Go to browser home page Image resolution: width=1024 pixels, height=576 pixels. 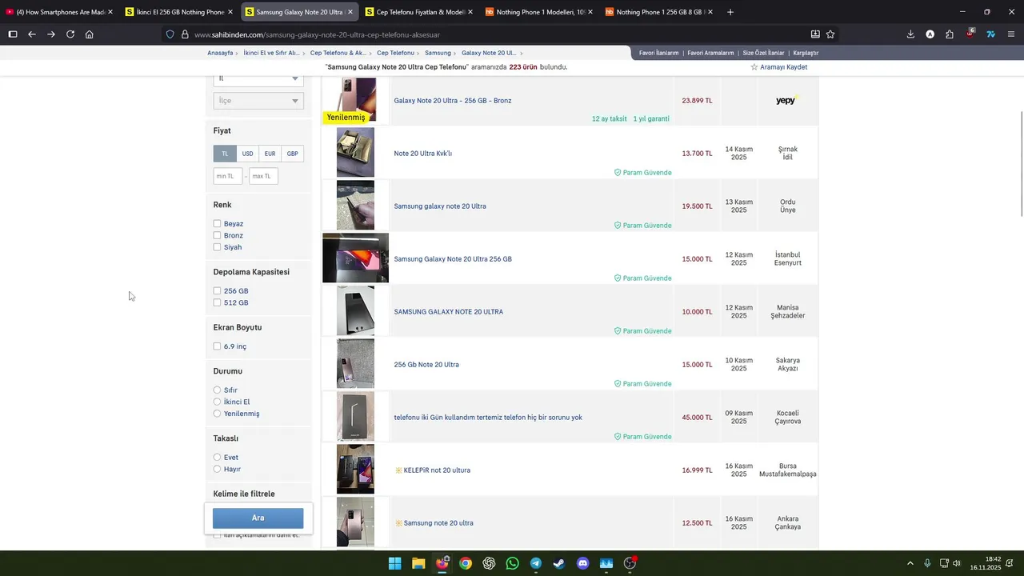tap(90, 34)
